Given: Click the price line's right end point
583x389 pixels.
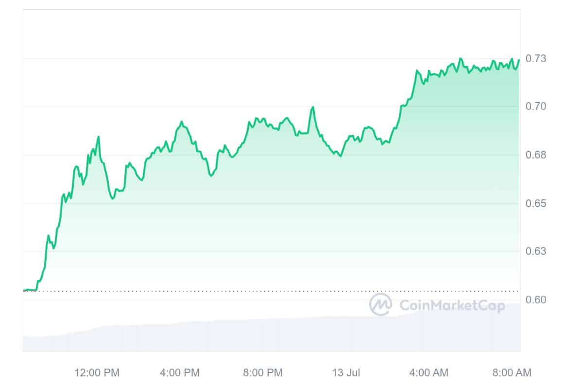Looking at the screenshot, I should (519, 60).
